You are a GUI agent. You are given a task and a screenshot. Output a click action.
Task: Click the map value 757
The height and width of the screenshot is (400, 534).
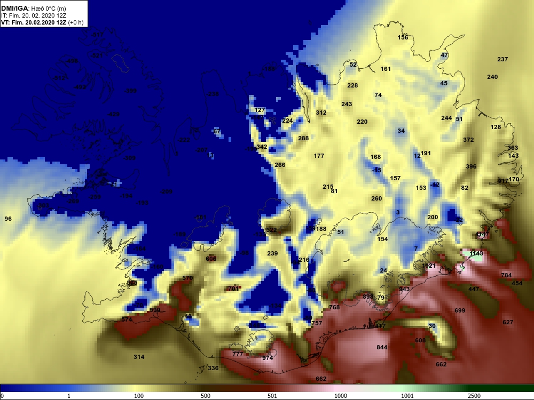coord(317,324)
